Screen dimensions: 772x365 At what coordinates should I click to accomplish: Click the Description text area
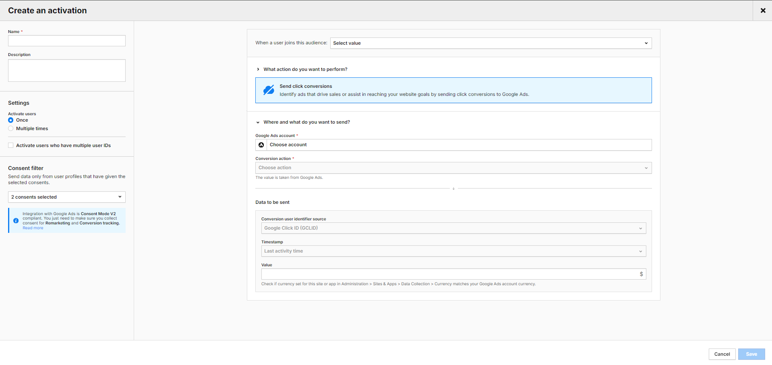coord(66,70)
